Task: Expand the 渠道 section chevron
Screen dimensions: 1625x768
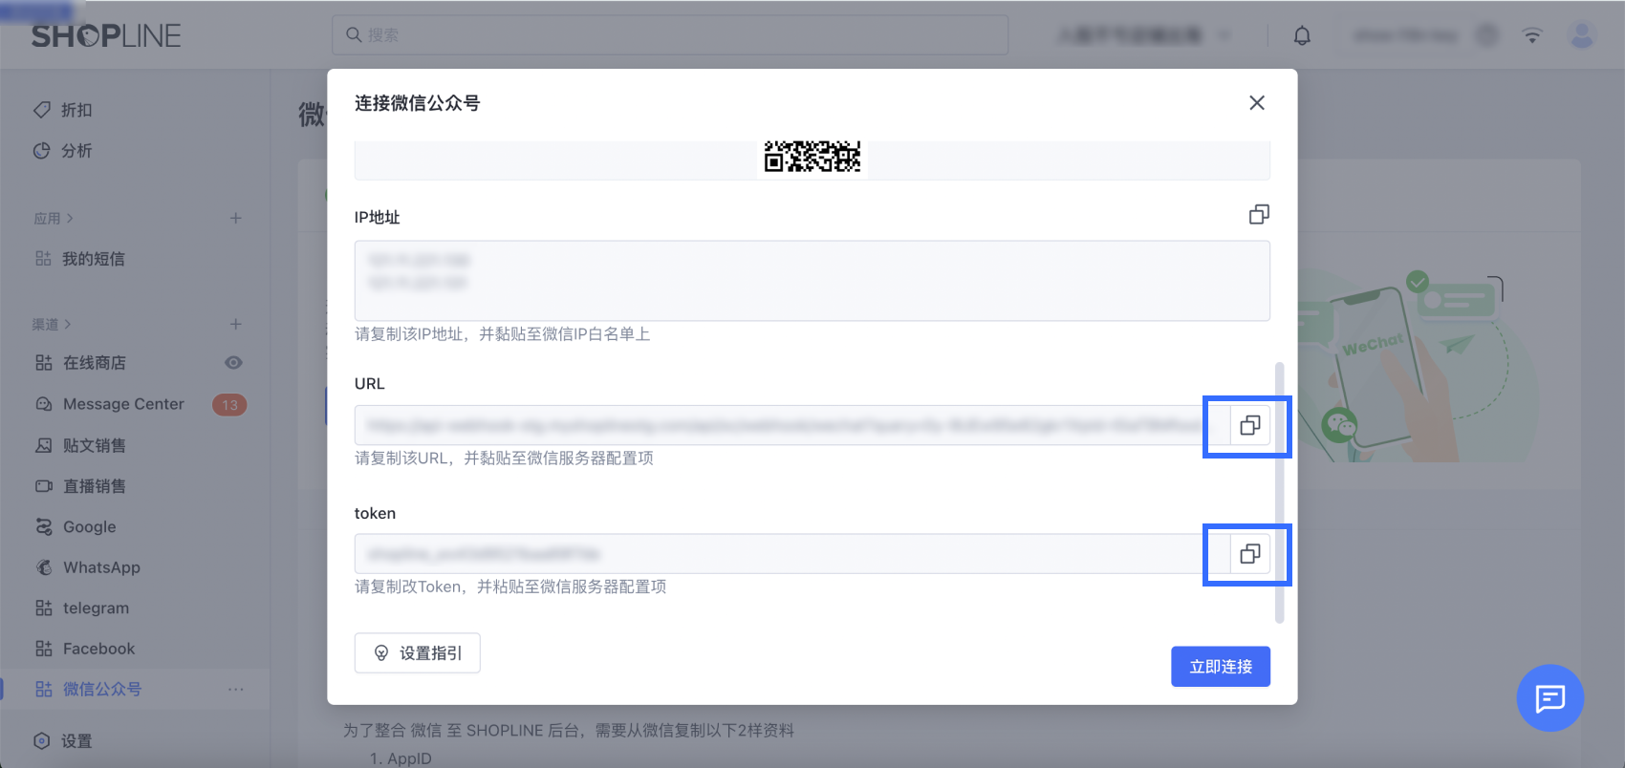Action: pos(68,325)
